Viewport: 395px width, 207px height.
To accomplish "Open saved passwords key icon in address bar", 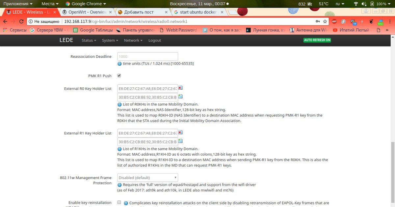I will (318, 21).
